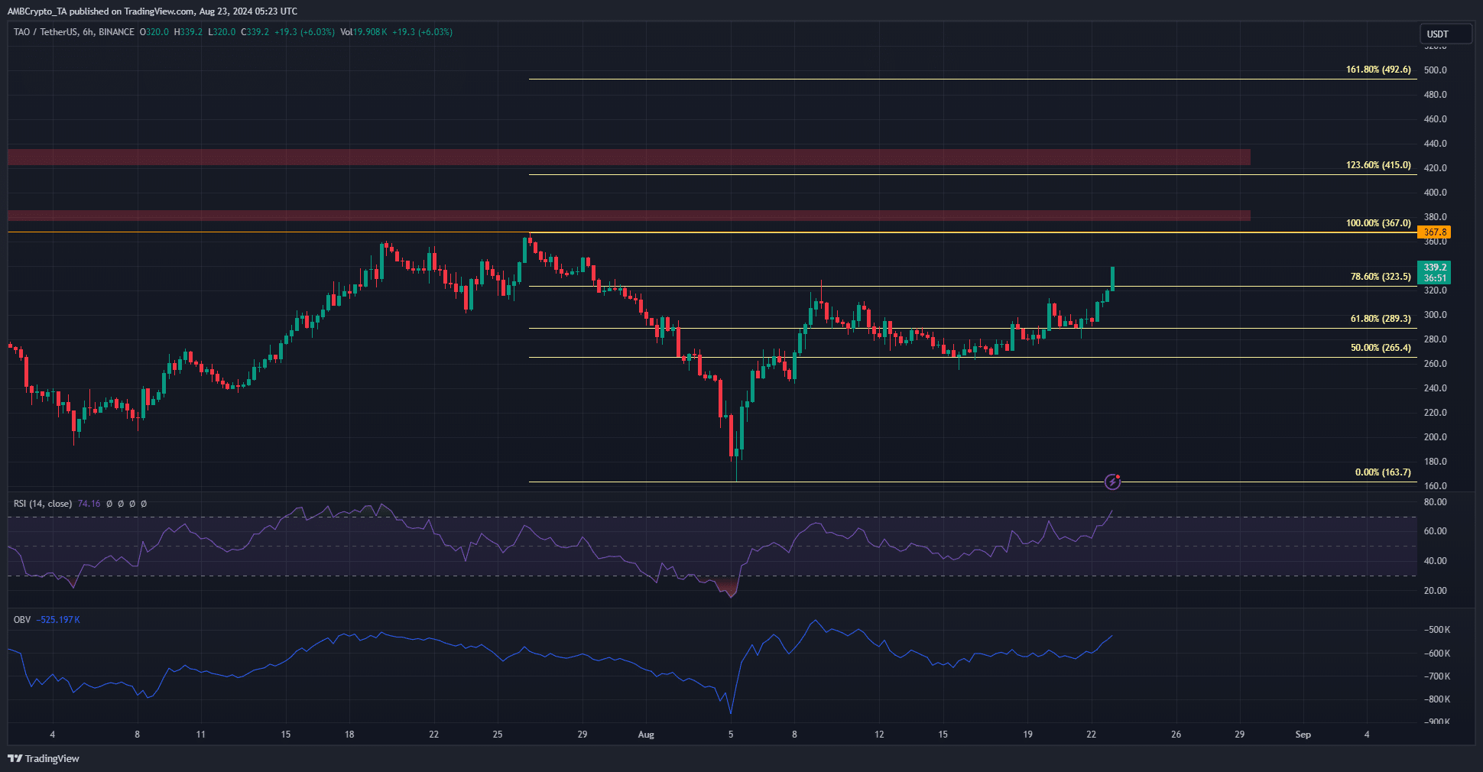Click the 40.00 RSI axis label
Viewport: 1483px width, 772px height.
pos(1435,561)
